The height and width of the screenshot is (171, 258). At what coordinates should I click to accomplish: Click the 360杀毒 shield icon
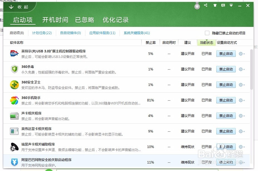point(14,69)
